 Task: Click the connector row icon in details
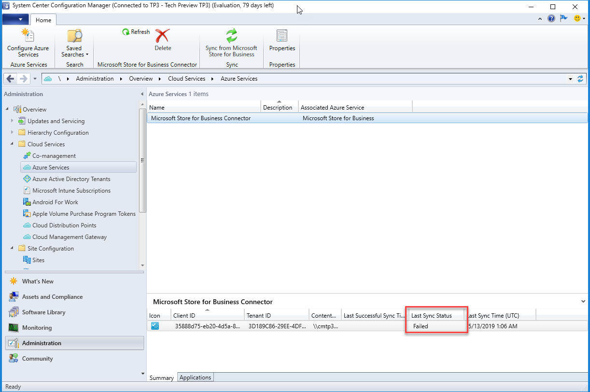(155, 326)
